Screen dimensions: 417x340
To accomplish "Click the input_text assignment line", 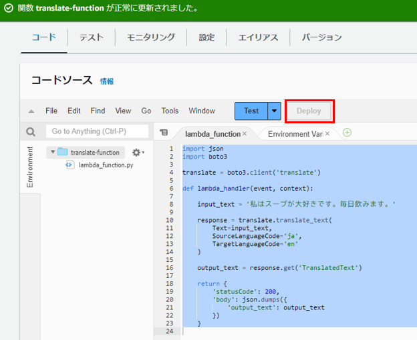I will [x=296, y=204].
